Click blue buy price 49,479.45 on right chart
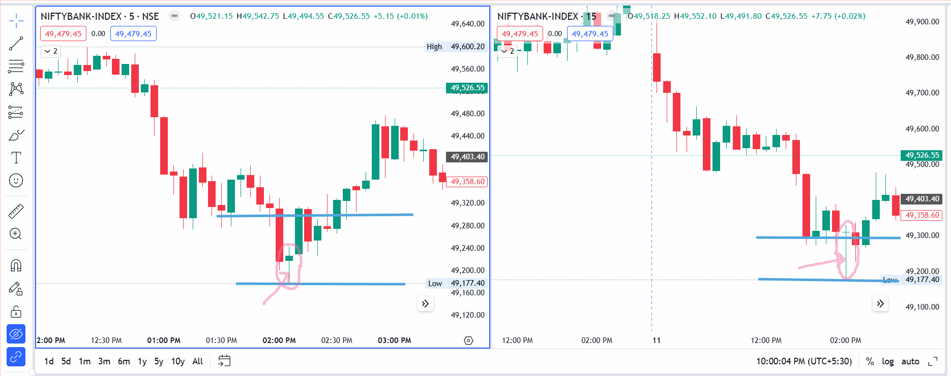Screen dimensions: 951x376 [x=590, y=34]
